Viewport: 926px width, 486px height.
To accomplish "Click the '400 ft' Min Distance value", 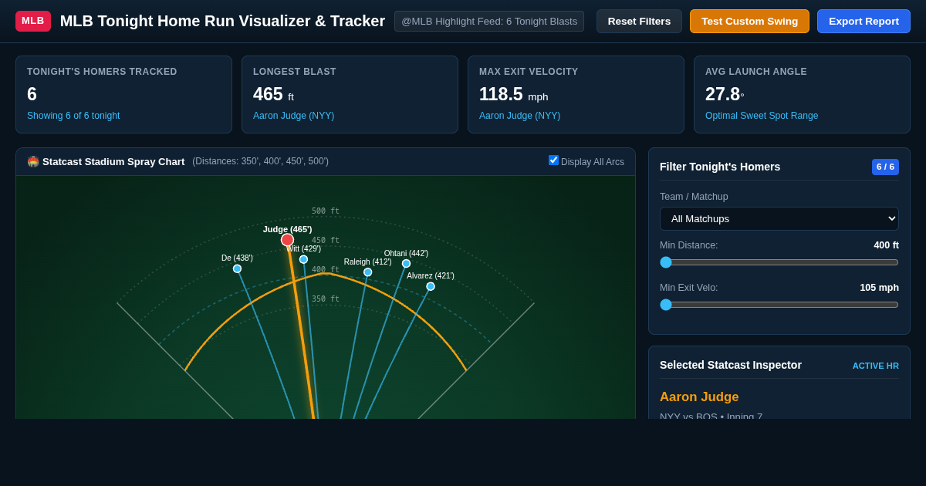I will coord(886,245).
